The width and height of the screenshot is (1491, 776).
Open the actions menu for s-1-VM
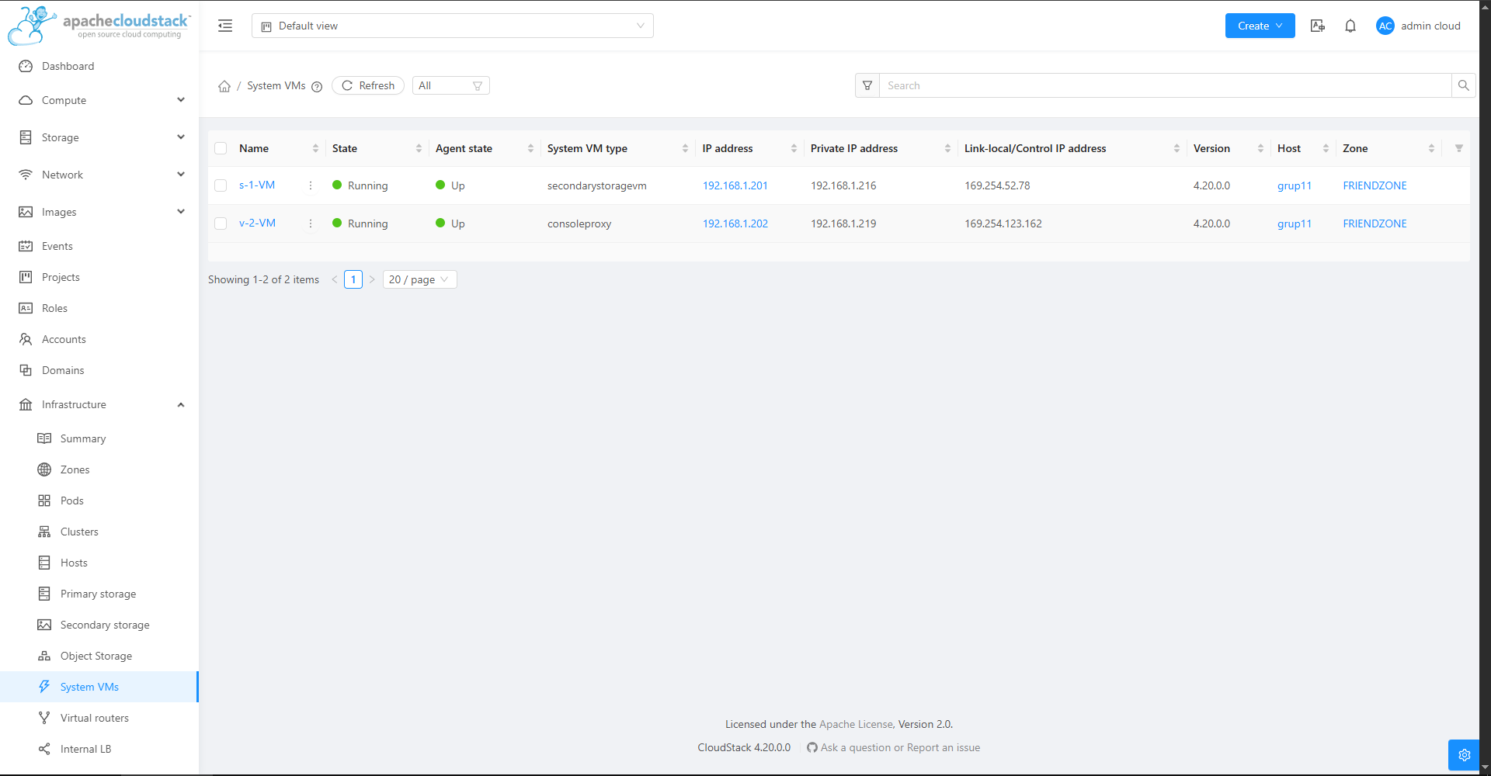coord(311,185)
